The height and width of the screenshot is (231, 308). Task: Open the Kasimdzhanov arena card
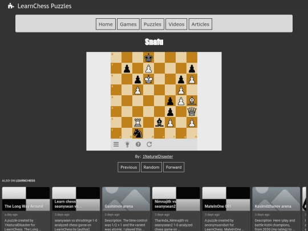tap(276, 209)
